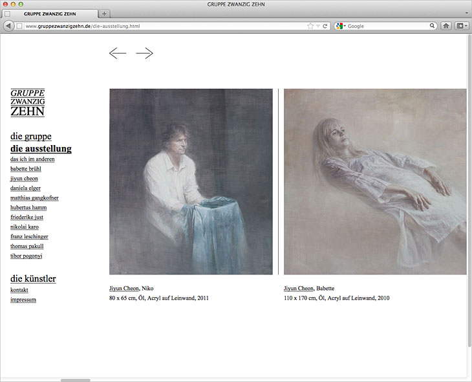472x382 pixels.
Task: Click the horizontal scrollbar thumb
Action: coord(75,380)
